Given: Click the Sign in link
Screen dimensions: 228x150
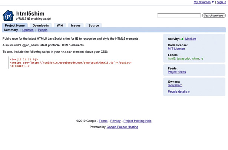Looking at the screenshot, I should 221,2.
